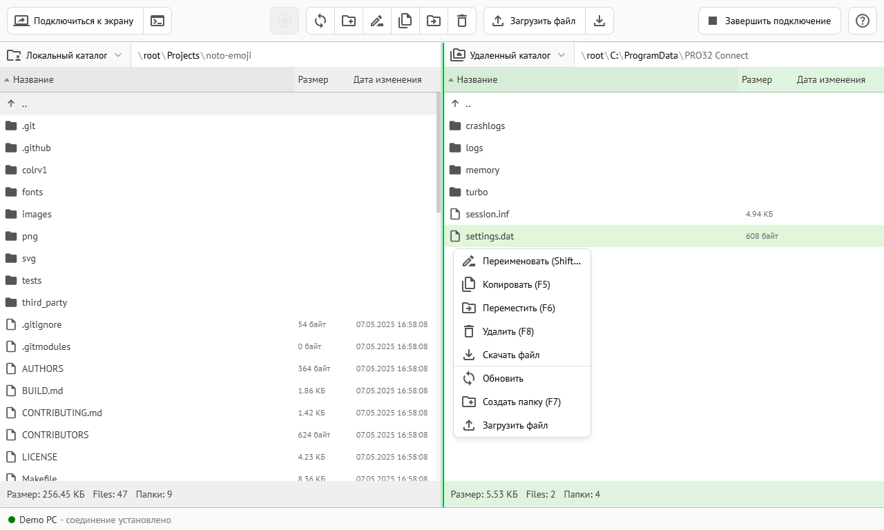Click the local pane vertical scrollbar
The image size is (884, 530).
coord(439,153)
